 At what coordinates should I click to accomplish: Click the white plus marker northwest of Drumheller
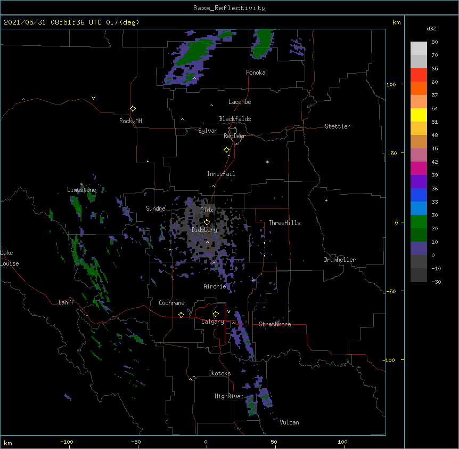coord(326,200)
